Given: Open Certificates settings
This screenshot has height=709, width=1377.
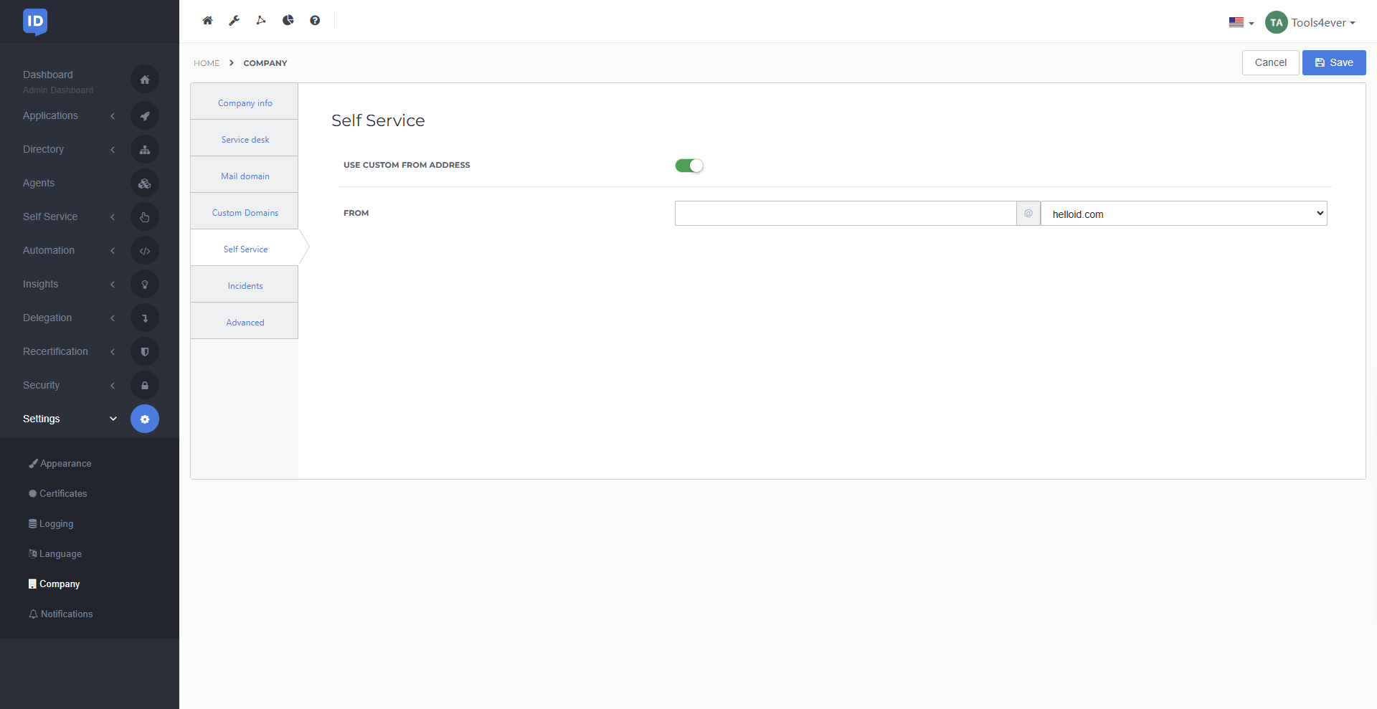Looking at the screenshot, I should click(58, 494).
